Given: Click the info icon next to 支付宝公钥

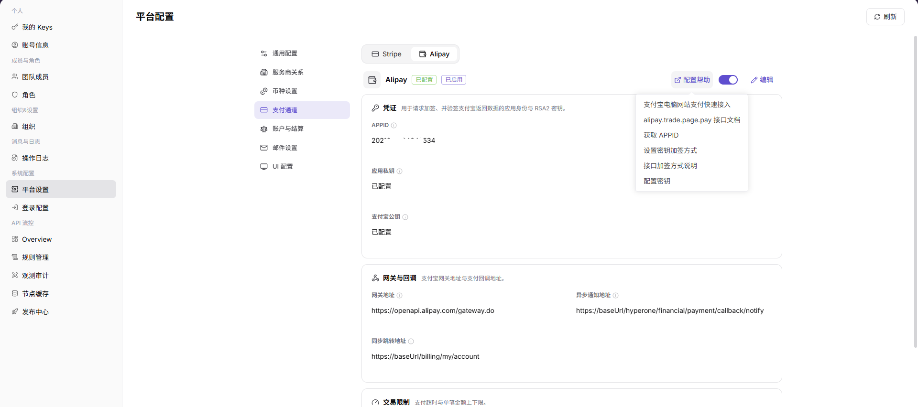Looking at the screenshot, I should (405, 217).
